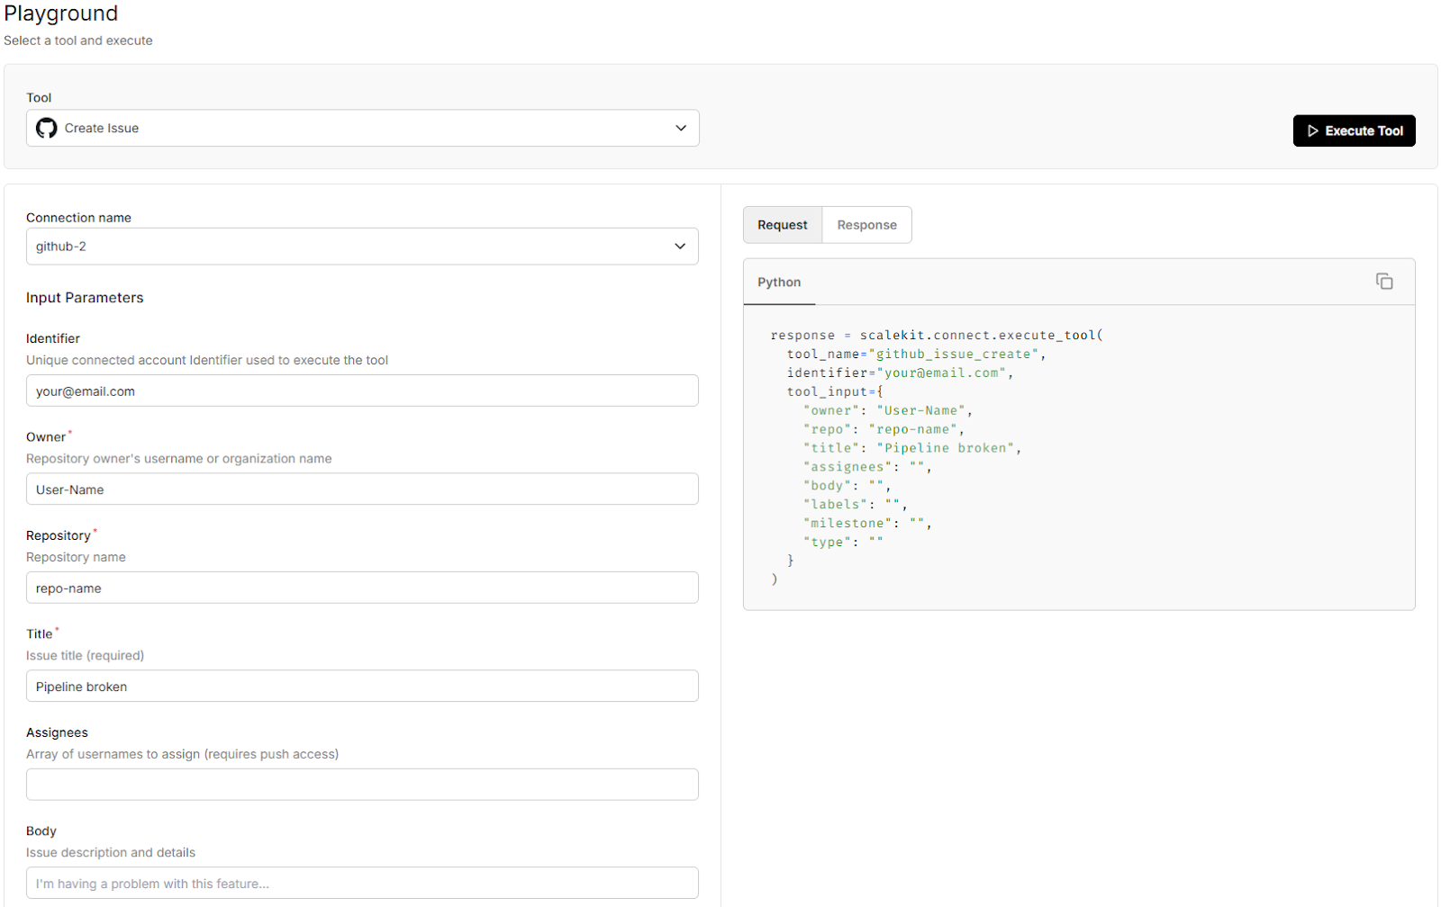
Task: Click the "owner": "User-Name" code line
Action: (888, 411)
